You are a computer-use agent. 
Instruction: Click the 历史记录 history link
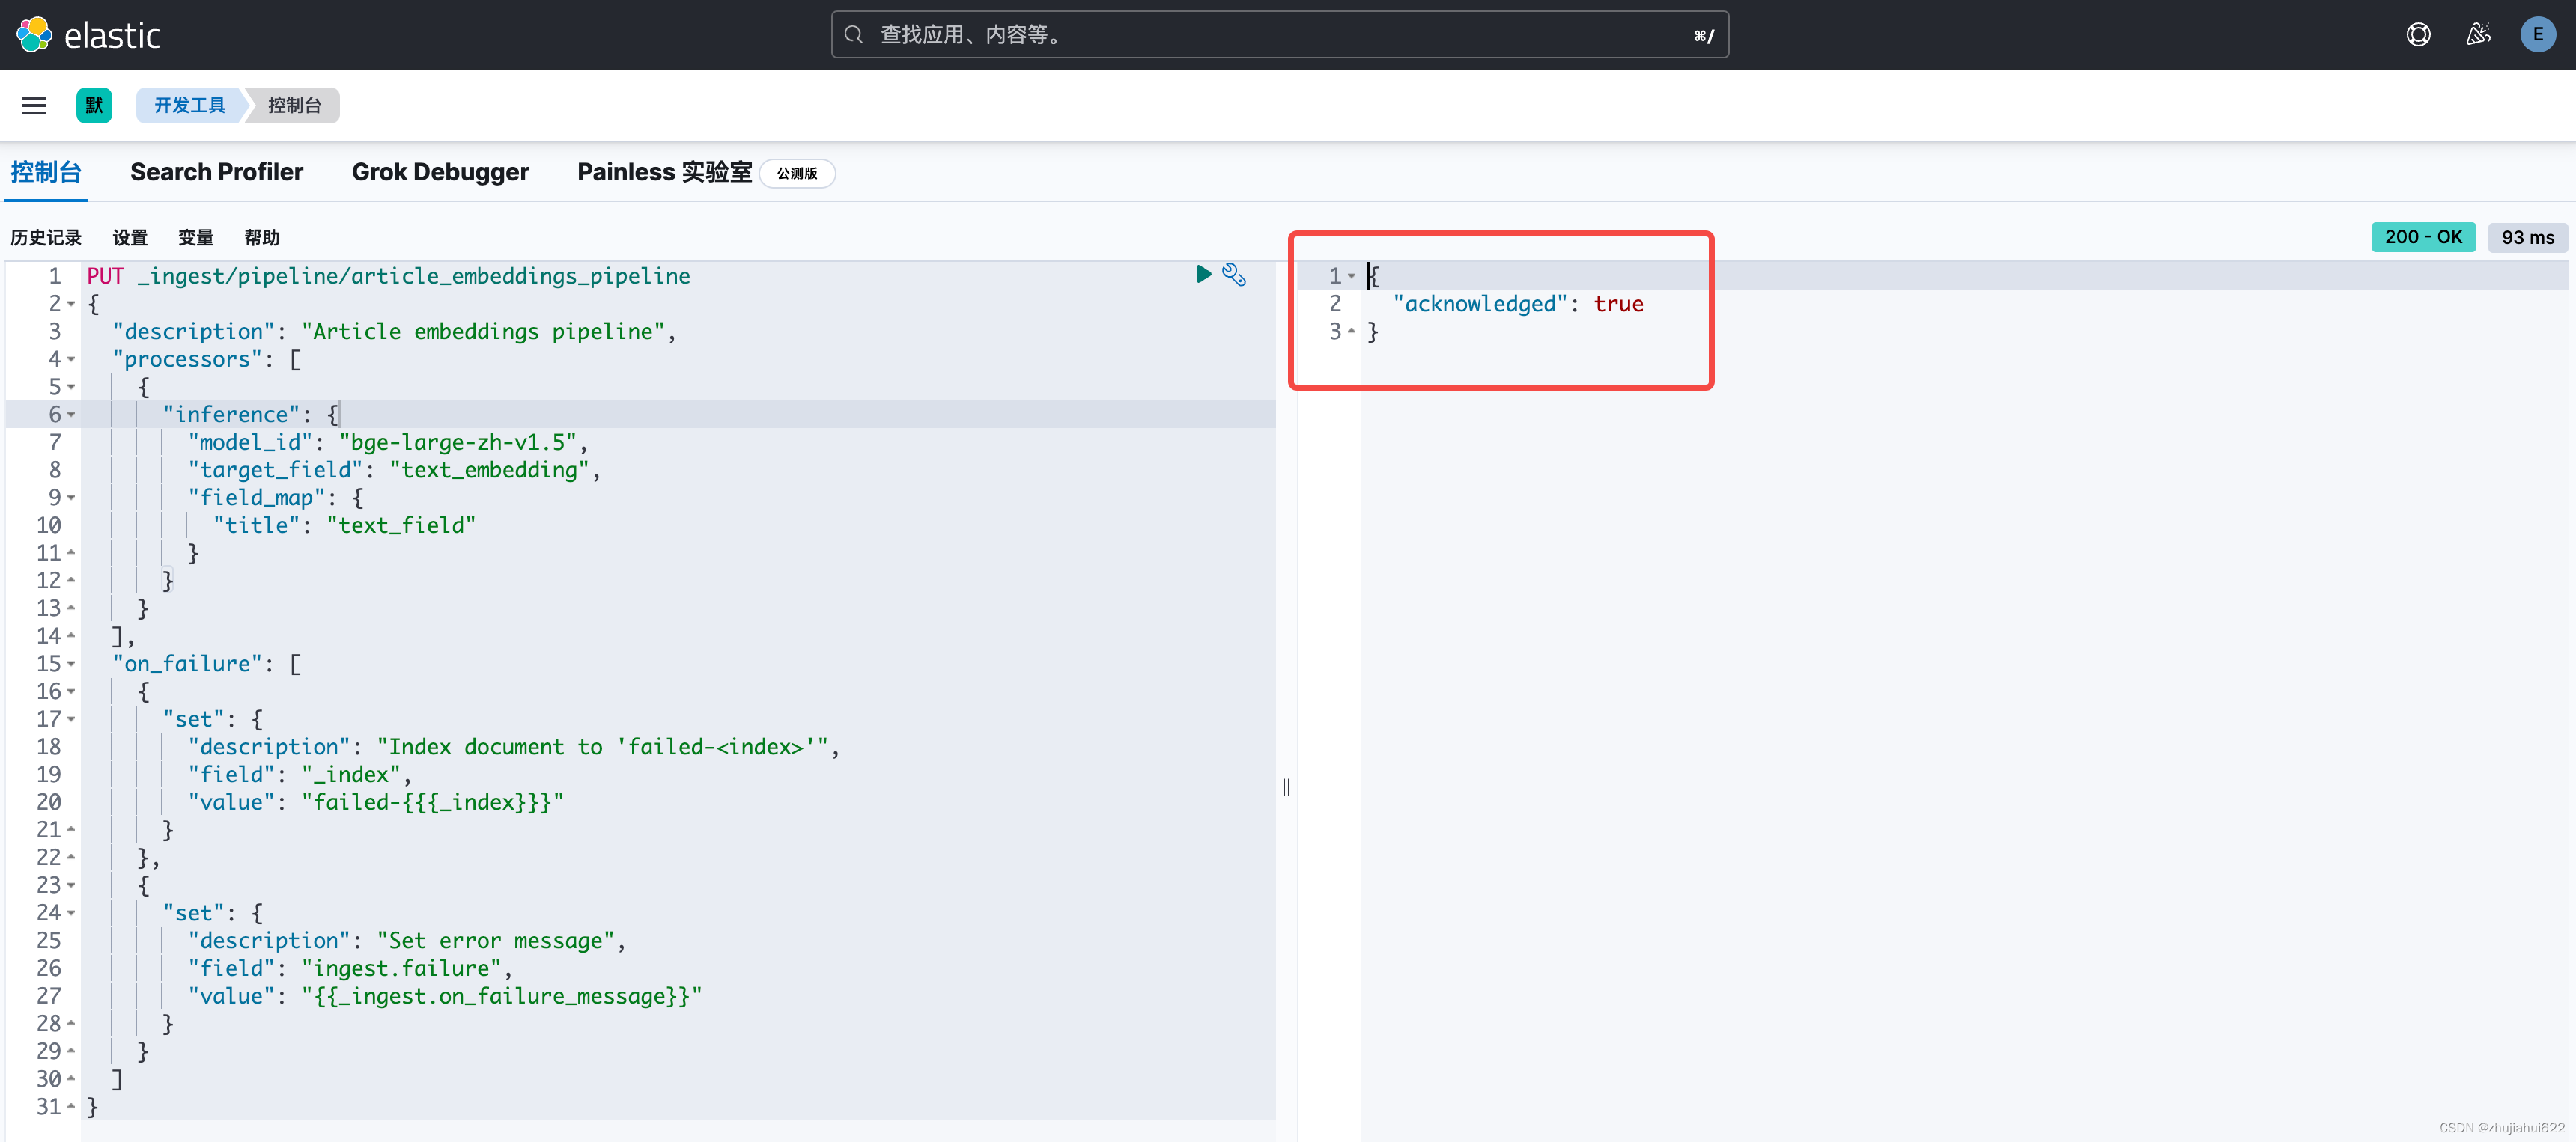coord(46,238)
